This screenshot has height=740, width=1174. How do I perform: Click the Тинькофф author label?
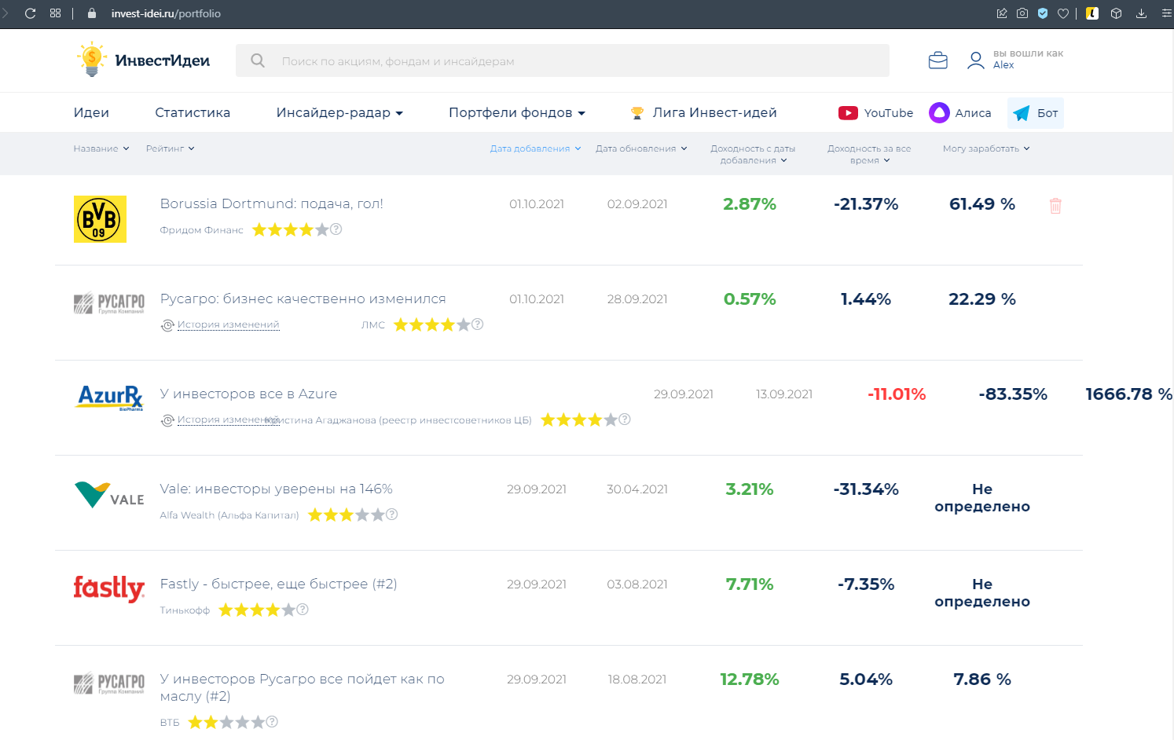pos(185,610)
